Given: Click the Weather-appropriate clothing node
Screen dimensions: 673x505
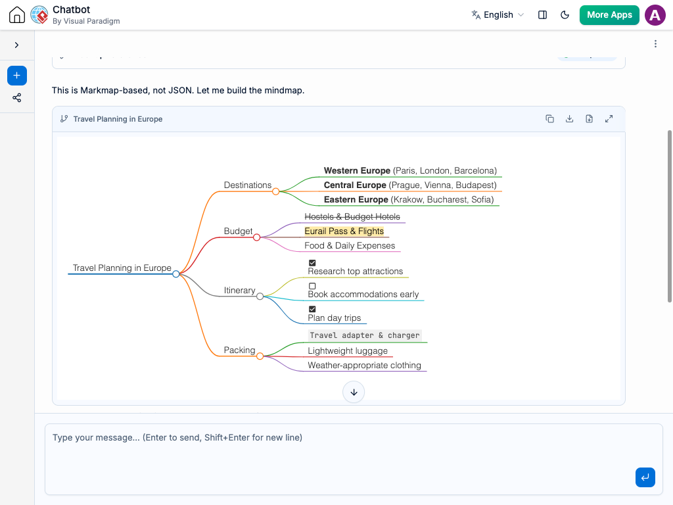Looking at the screenshot, I should (x=364, y=366).
